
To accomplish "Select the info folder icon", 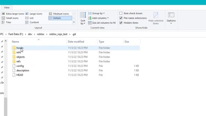I will 14,52.
